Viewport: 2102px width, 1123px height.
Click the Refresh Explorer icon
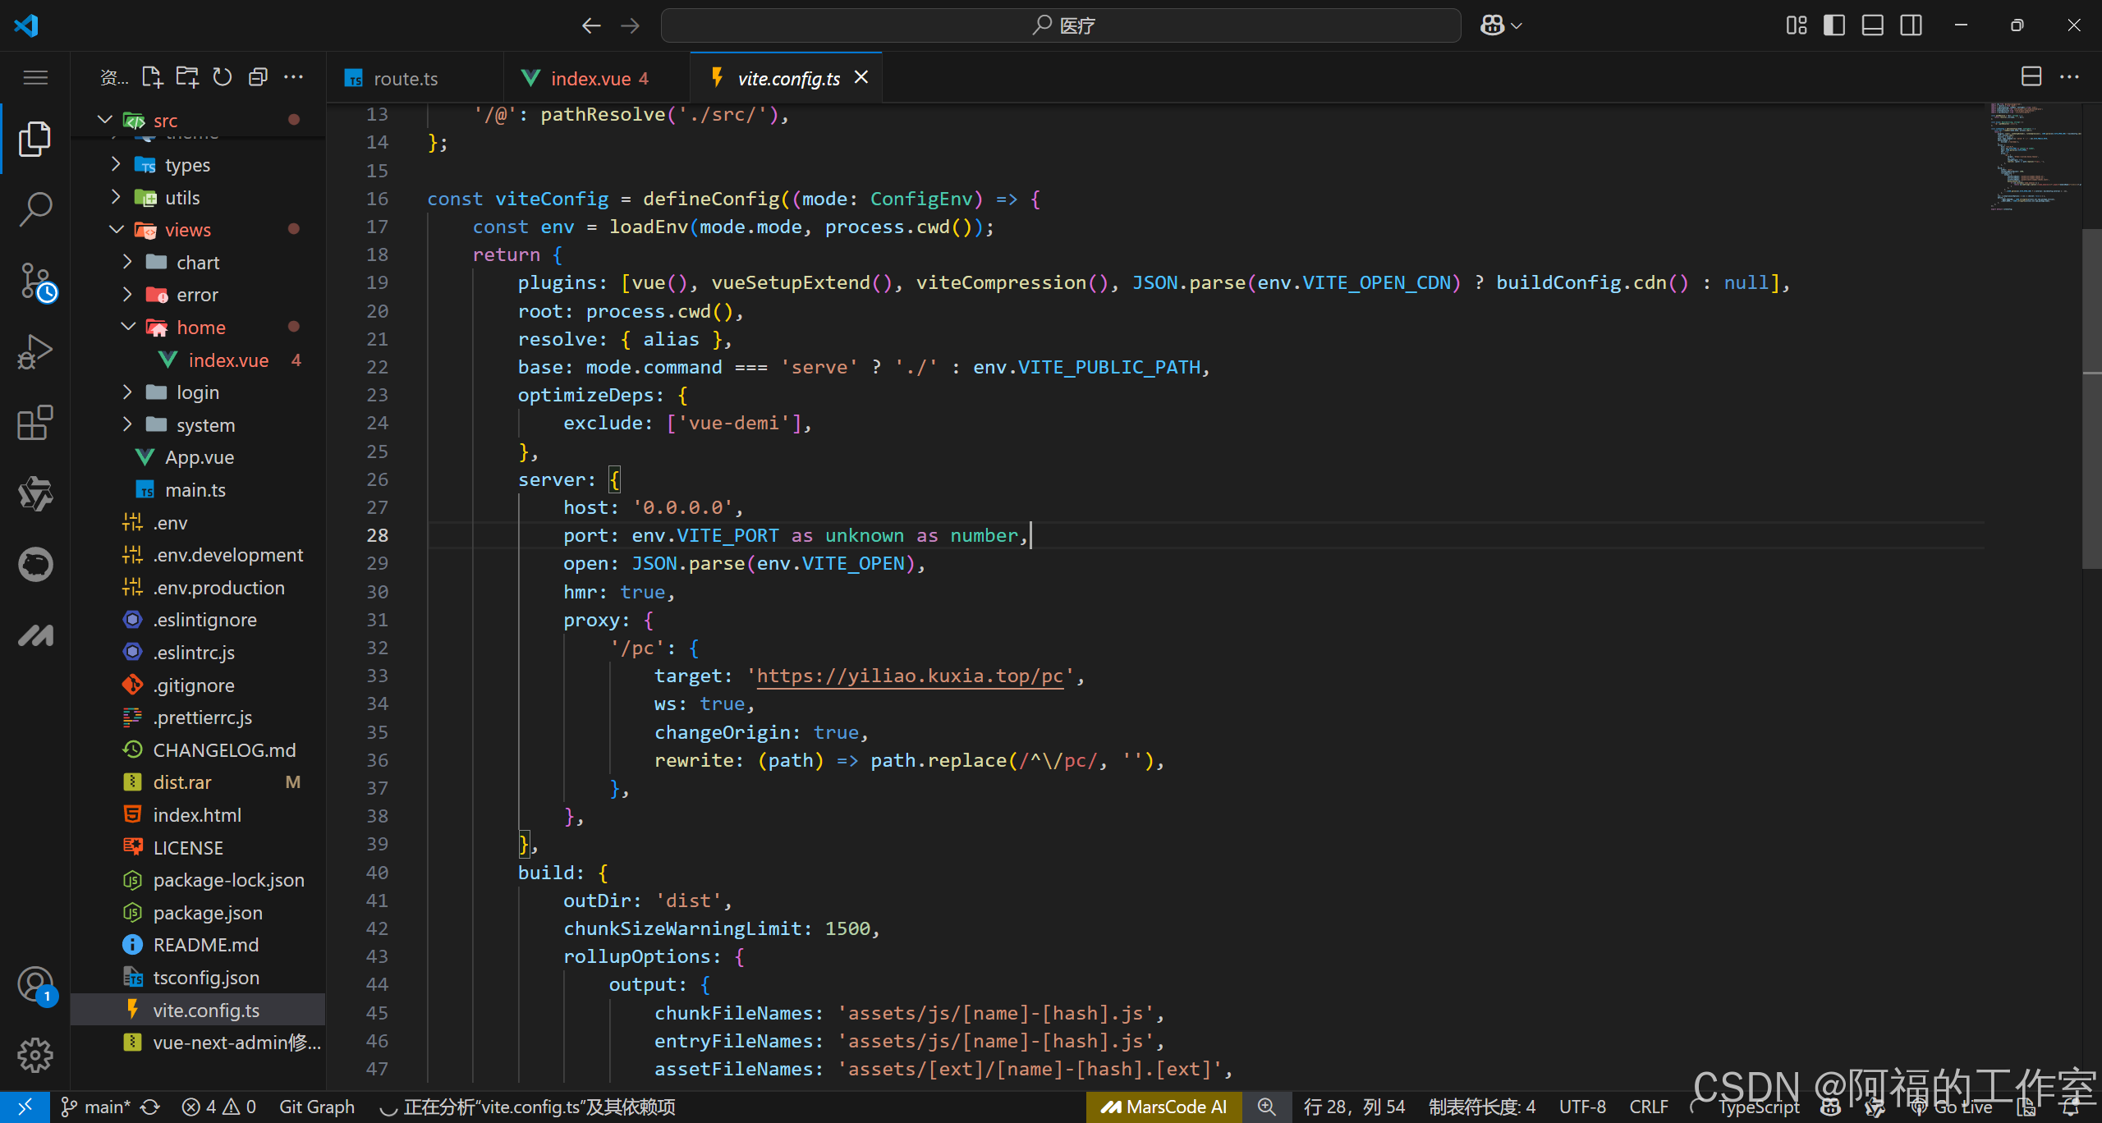(223, 77)
